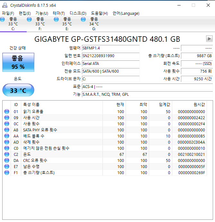Open the 테마(T) menu
The width and height of the screenshot is (215, 222).
(59, 13)
